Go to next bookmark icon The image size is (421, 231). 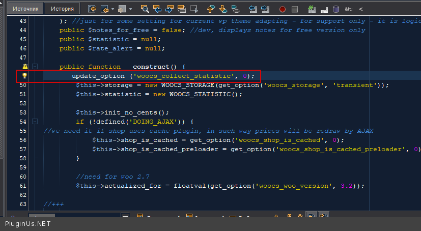[x=223, y=9]
